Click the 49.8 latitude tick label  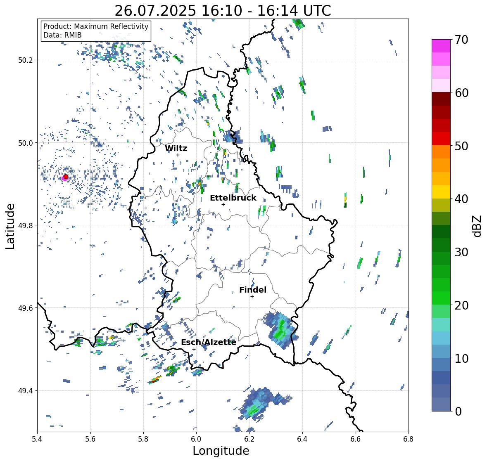click(26, 225)
